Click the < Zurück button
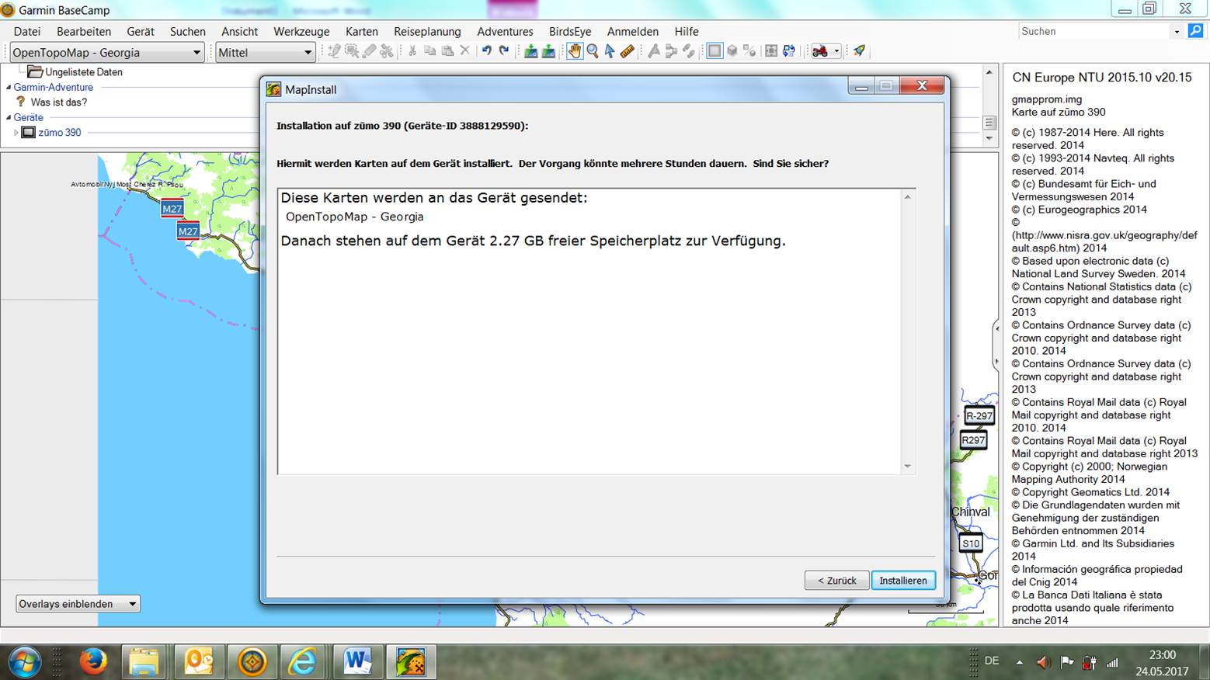Image resolution: width=1210 pixels, height=680 pixels. click(x=836, y=581)
